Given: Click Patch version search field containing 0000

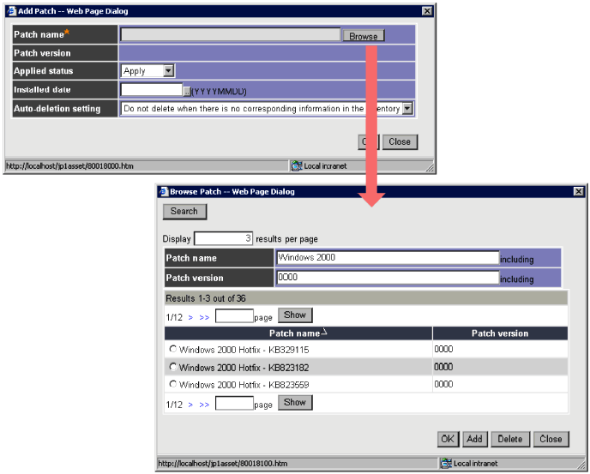Looking at the screenshot, I should 388,278.
